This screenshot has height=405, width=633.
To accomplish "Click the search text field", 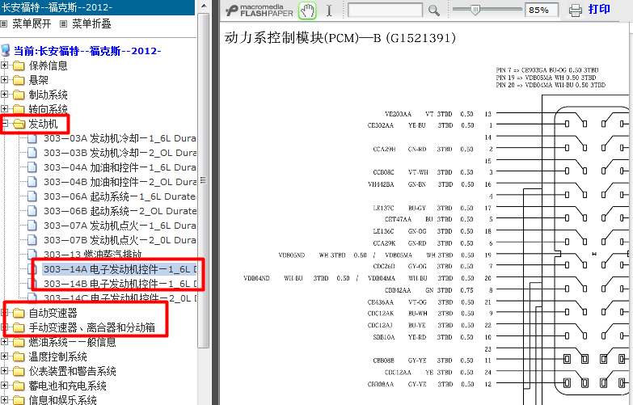I will click(x=385, y=10).
